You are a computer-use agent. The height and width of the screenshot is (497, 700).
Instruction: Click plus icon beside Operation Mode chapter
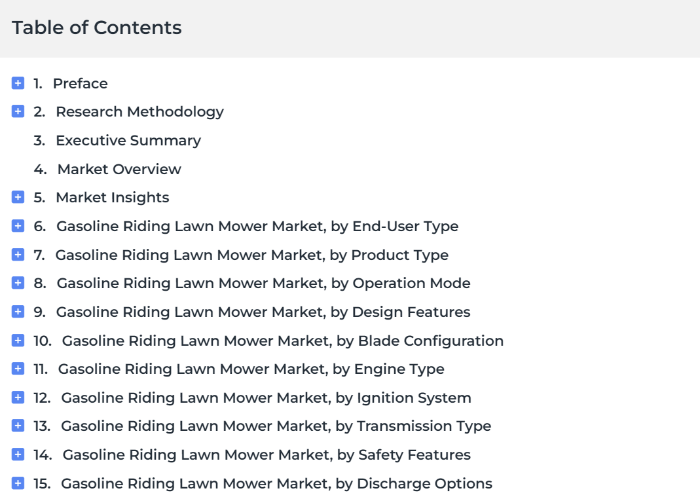click(x=18, y=283)
